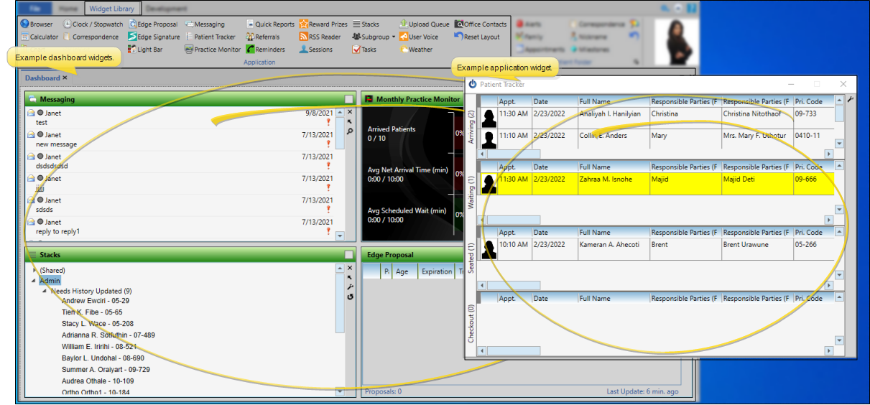The height and width of the screenshot is (405, 870).
Task: Click wrench settings icon in Patient Tracker
Action: [851, 100]
